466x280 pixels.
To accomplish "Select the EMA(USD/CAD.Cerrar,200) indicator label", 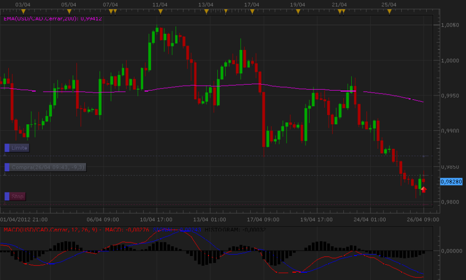I will click(x=52, y=19).
